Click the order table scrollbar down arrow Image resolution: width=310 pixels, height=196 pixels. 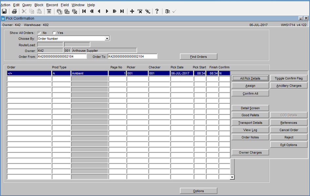click(232, 177)
